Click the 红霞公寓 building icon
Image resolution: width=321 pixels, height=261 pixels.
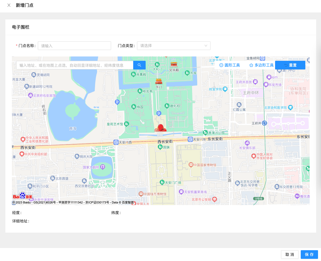pos(239,105)
